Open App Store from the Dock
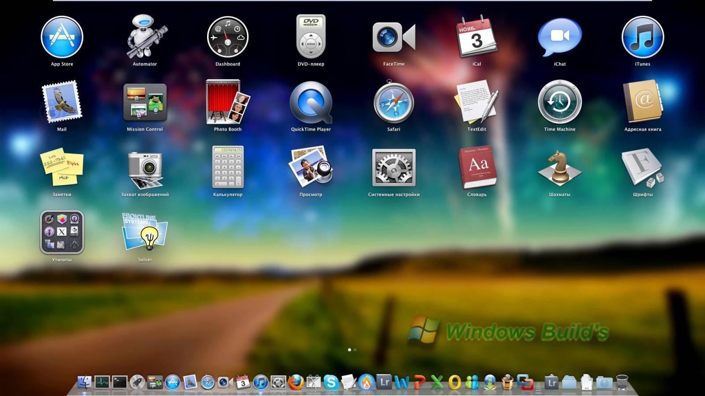The height and width of the screenshot is (396, 705). tap(172, 382)
